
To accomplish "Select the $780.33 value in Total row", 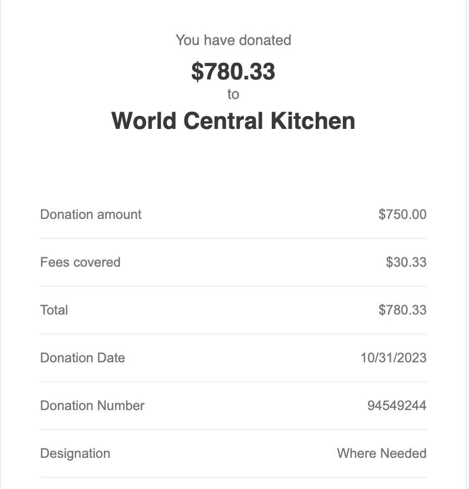I will (x=402, y=310).
